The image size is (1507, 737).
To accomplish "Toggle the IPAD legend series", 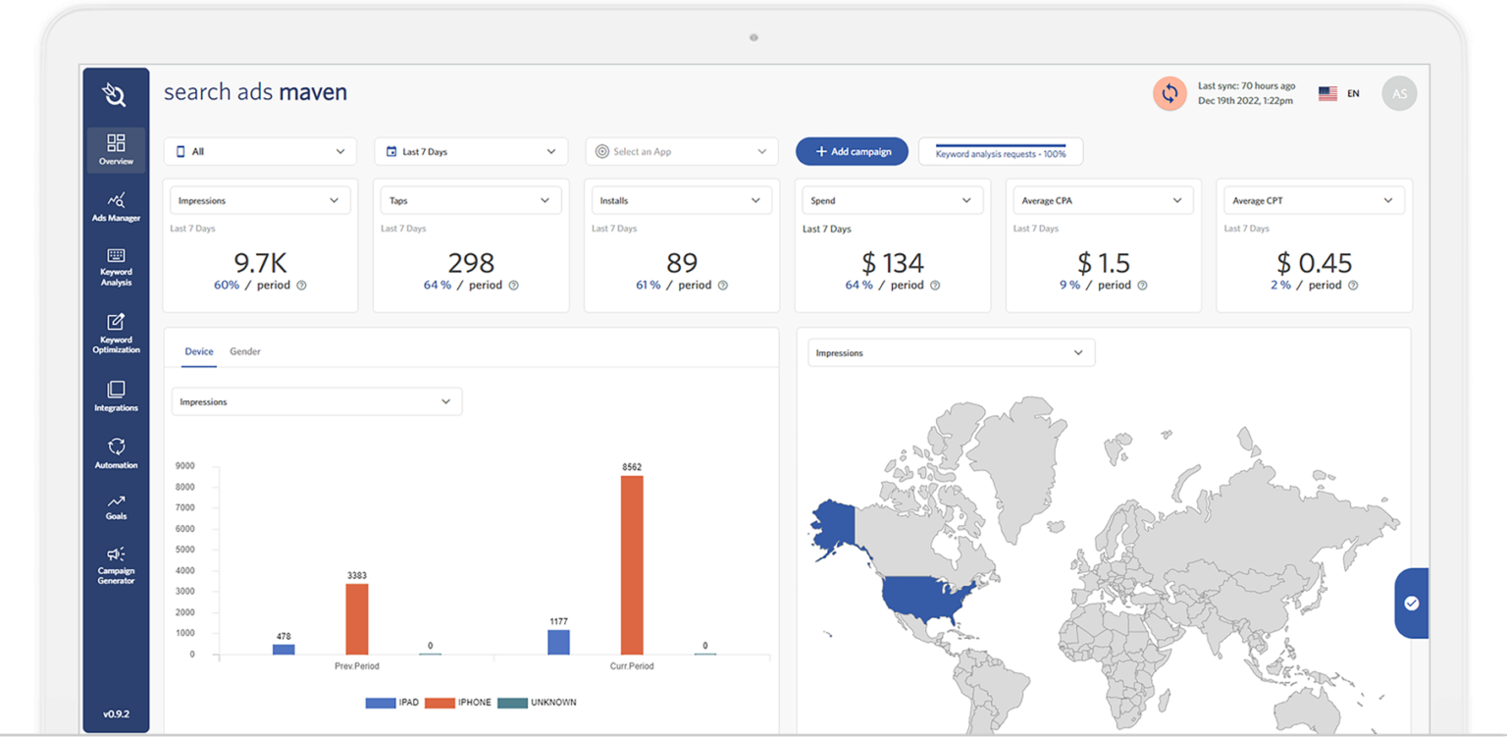I will tap(395, 703).
